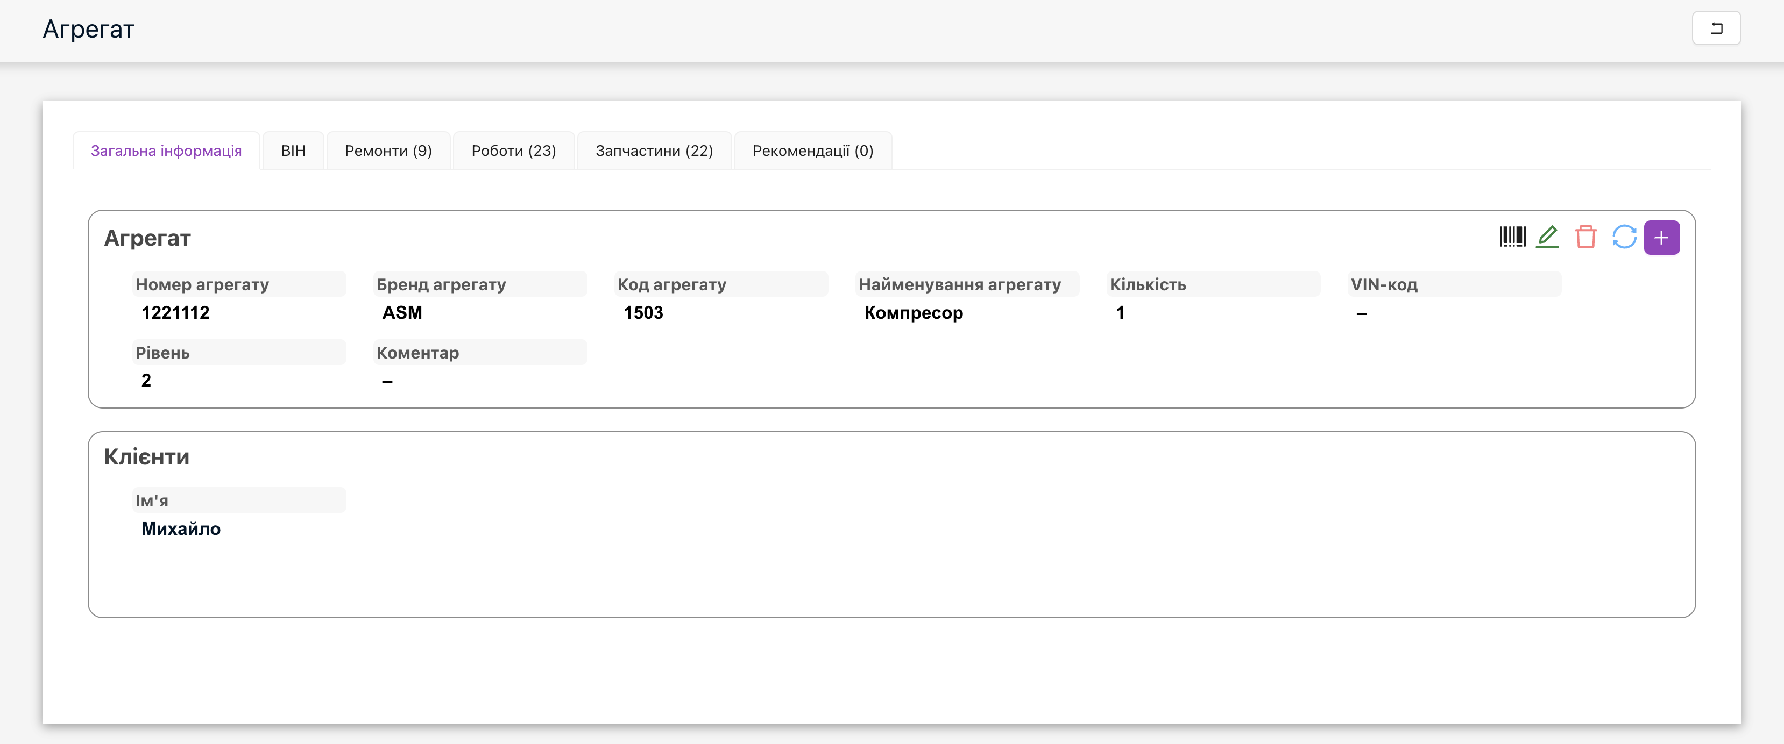Viewport: 1784px width, 744px height.
Task: Add new item with purple plus button
Action: (x=1661, y=238)
